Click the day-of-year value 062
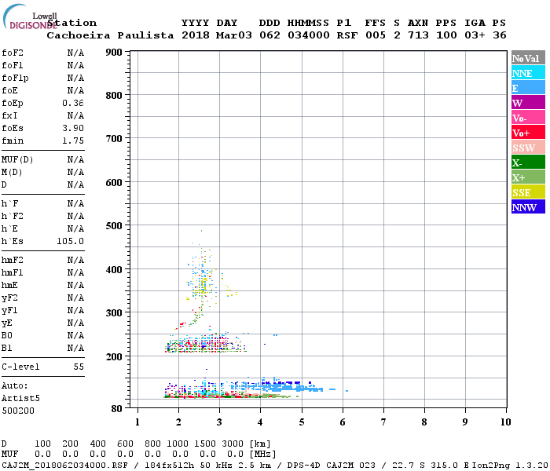Screen dimensions: 550x471 pos(269,35)
